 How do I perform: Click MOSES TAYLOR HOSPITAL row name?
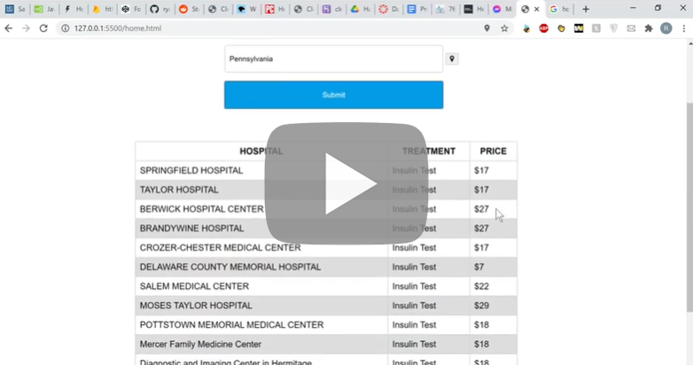coord(196,306)
